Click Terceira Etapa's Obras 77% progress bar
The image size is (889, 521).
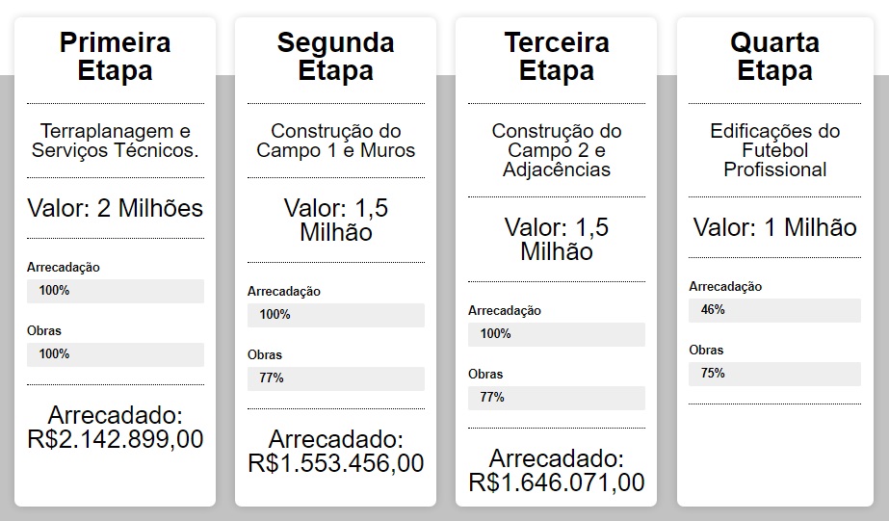(x=556, y=398)
